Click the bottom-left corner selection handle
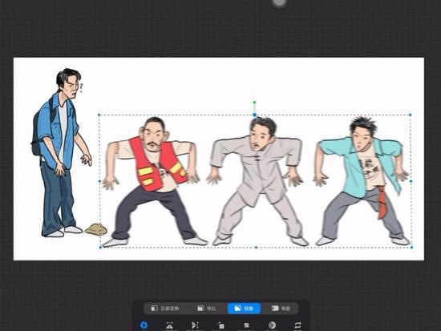 point(101,248)
